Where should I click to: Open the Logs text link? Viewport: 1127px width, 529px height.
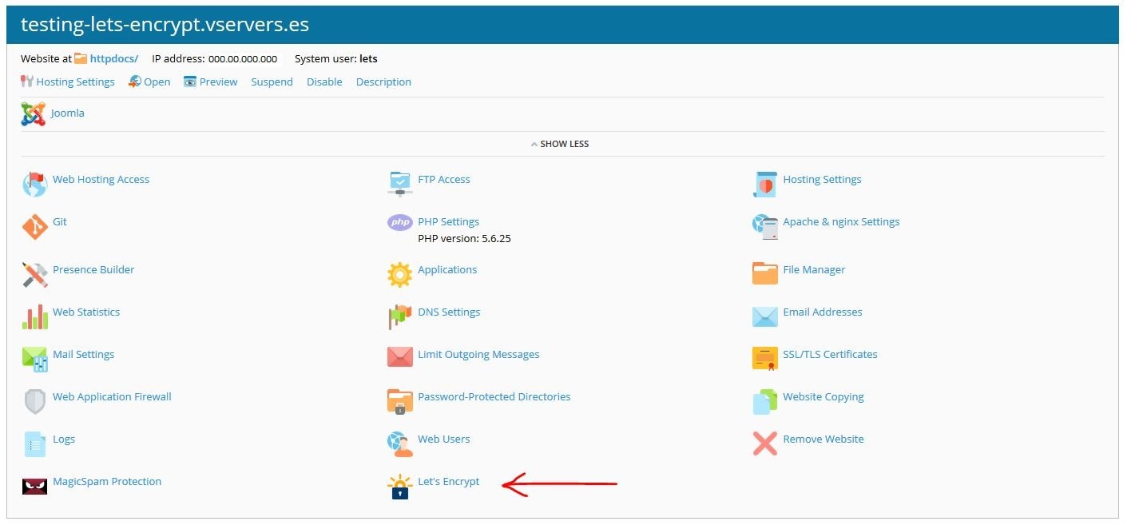pos(64,439)
